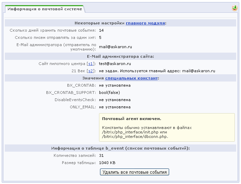Screen dimensions: 241x184
Task: Open the 'специальных констант' link
Action: [x=131, y=78]
